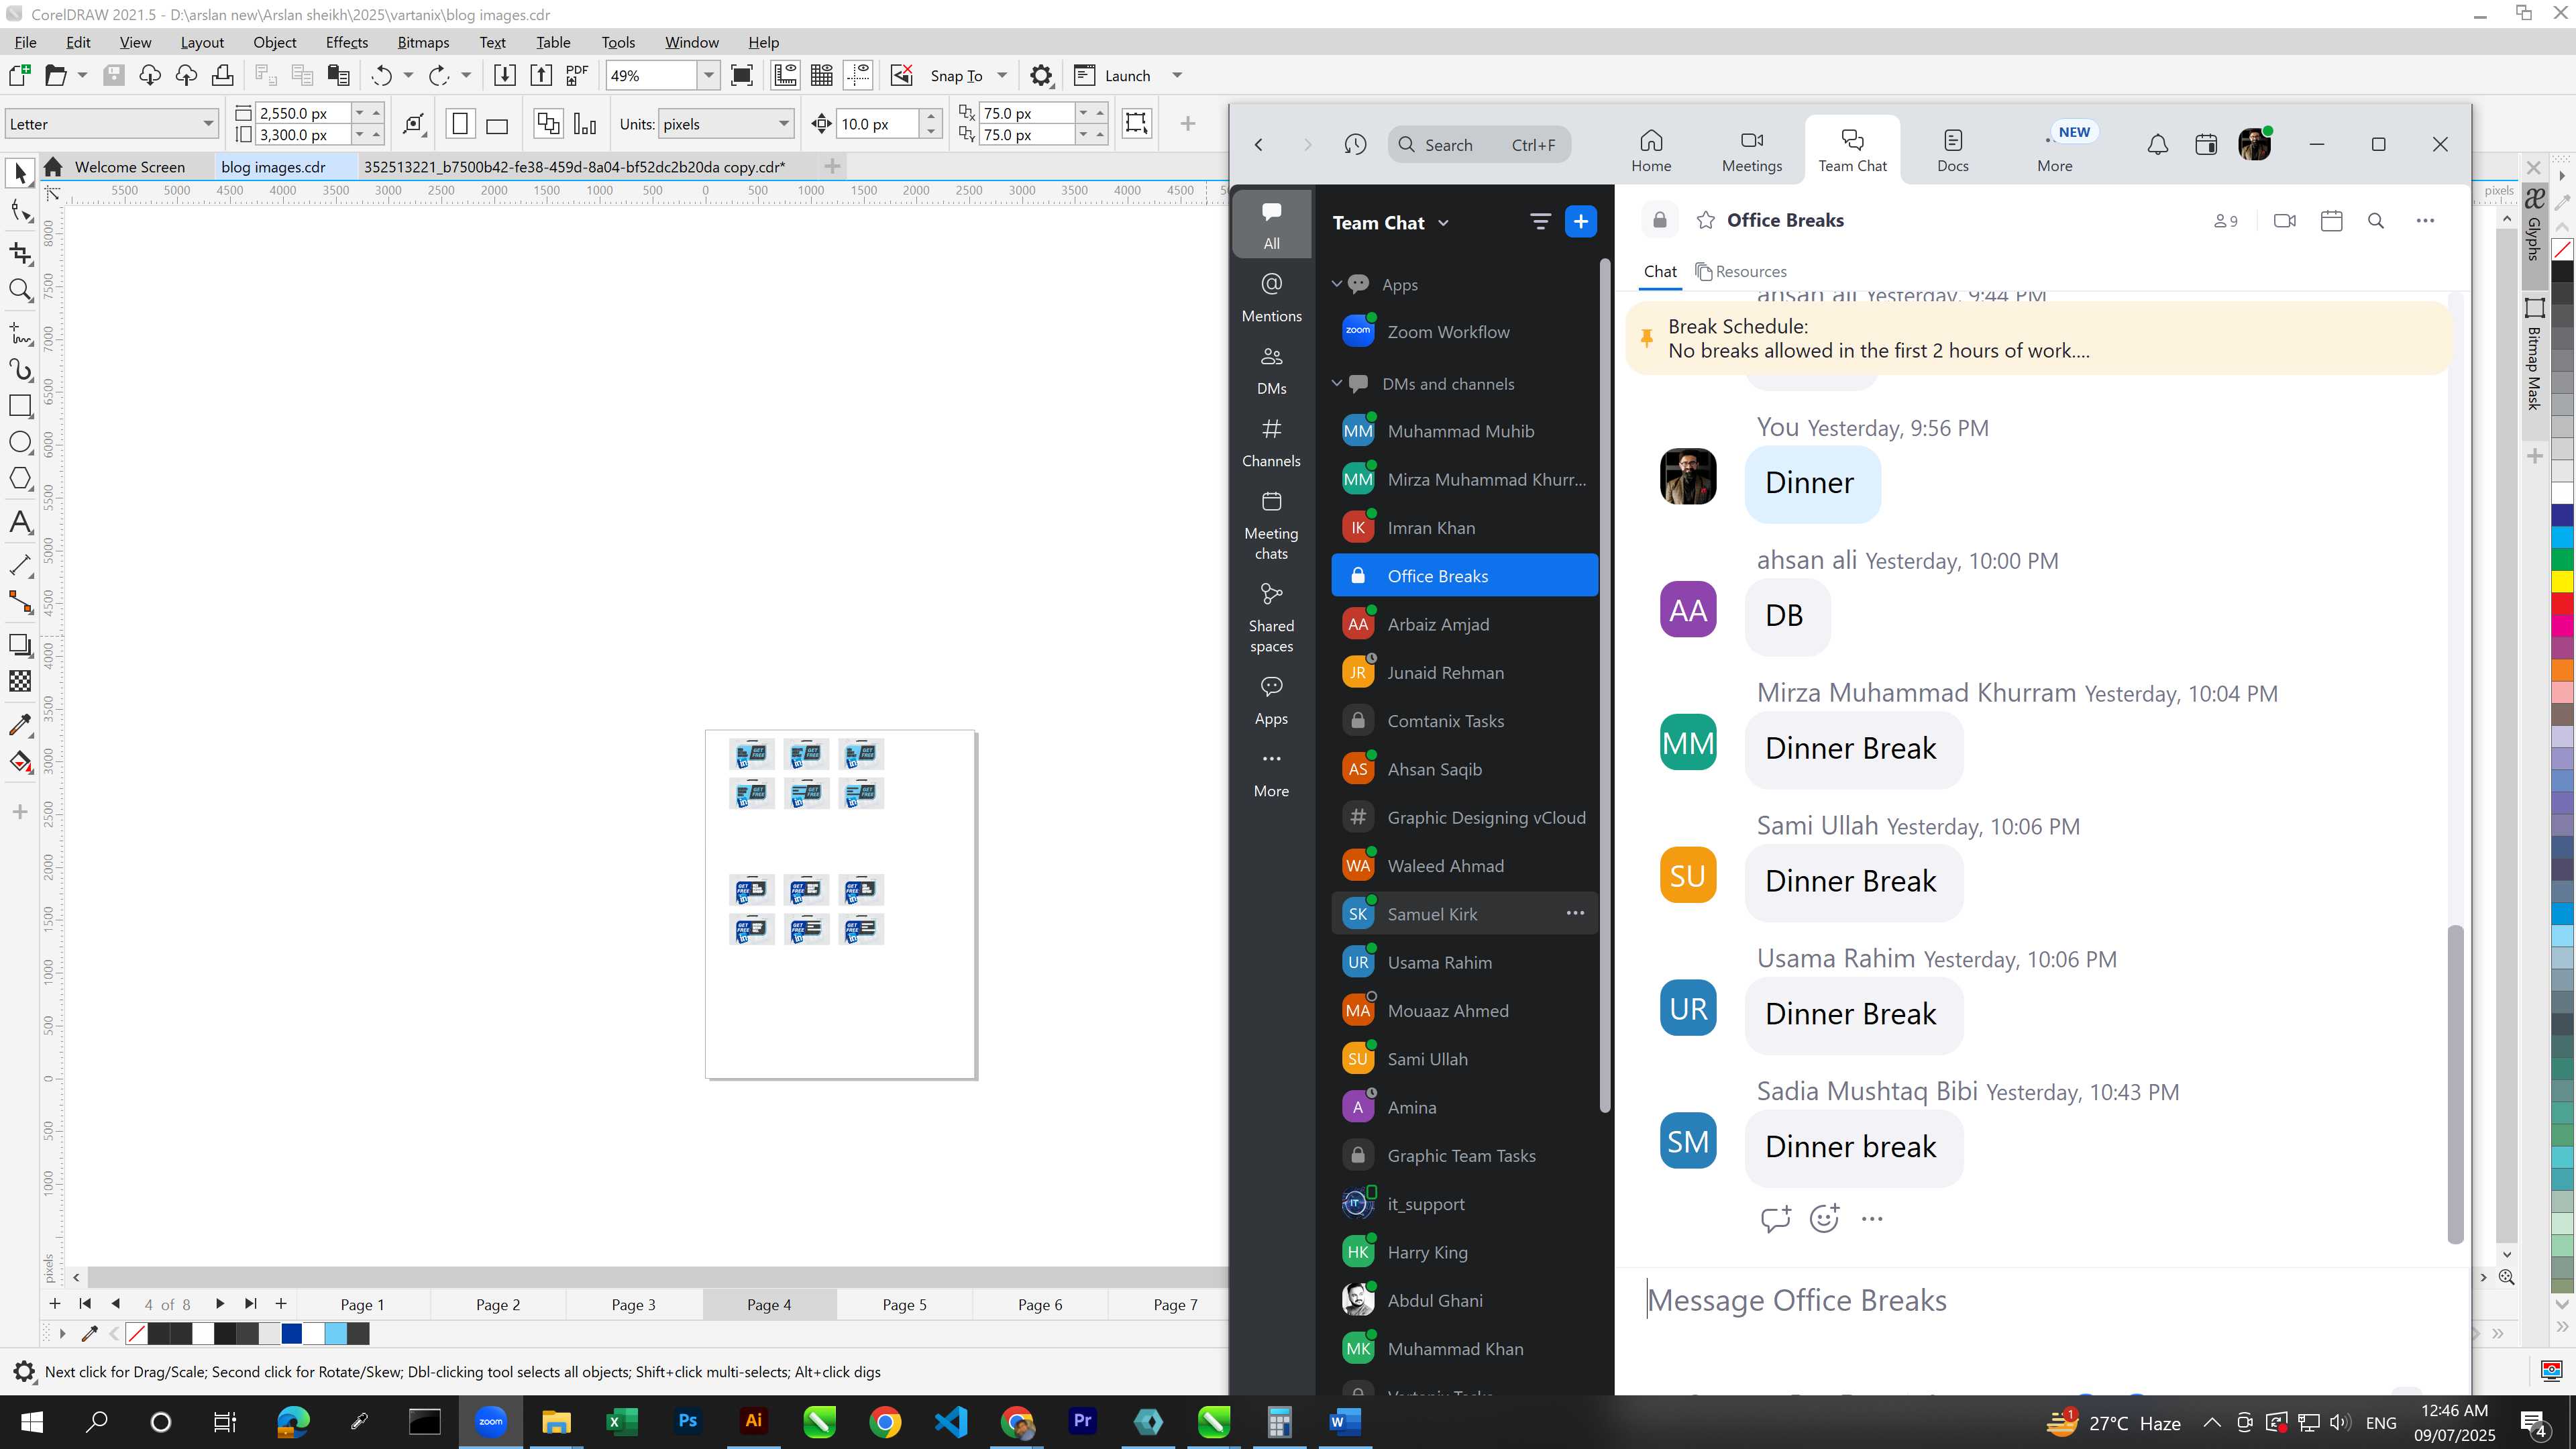Screen dimensions: 2576x1449
Task: Click the Print icon in CorelDRAW toolbar
Action: pyautogui.click(x=223, y=75)
